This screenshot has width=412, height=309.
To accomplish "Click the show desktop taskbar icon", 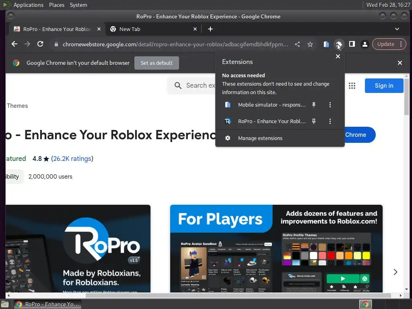I will coord(5,304).
